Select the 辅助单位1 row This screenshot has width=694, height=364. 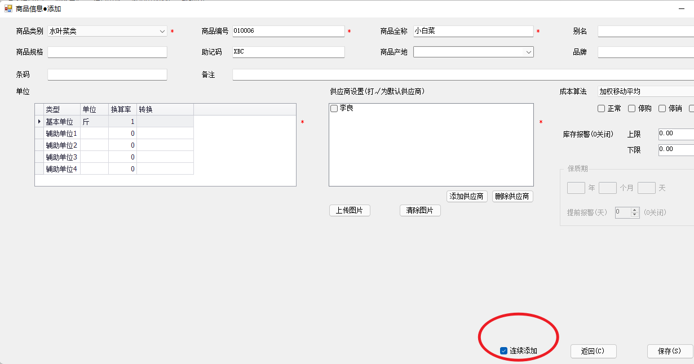coord(114,134)
